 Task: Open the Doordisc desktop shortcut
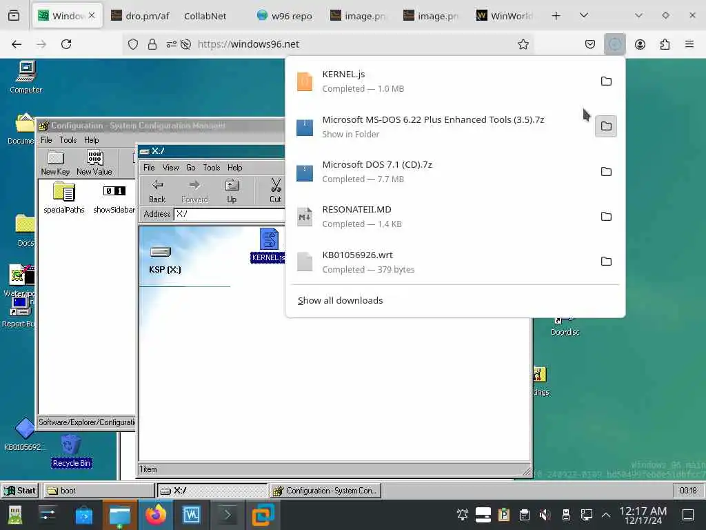click(x=565, y=326)
